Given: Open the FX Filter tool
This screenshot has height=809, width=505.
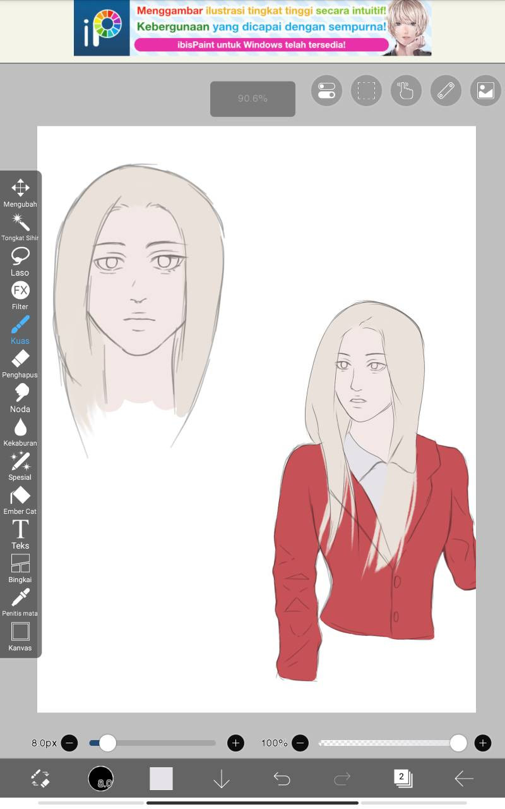Looking at the screenshot, I should click(x=20, y=295).
